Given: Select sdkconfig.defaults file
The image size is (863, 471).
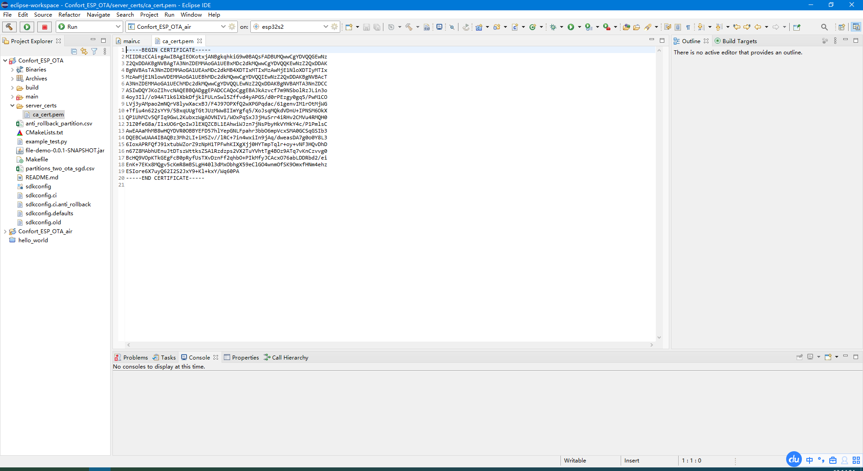Looking at the screenshot, I should (x=49, y=213).
